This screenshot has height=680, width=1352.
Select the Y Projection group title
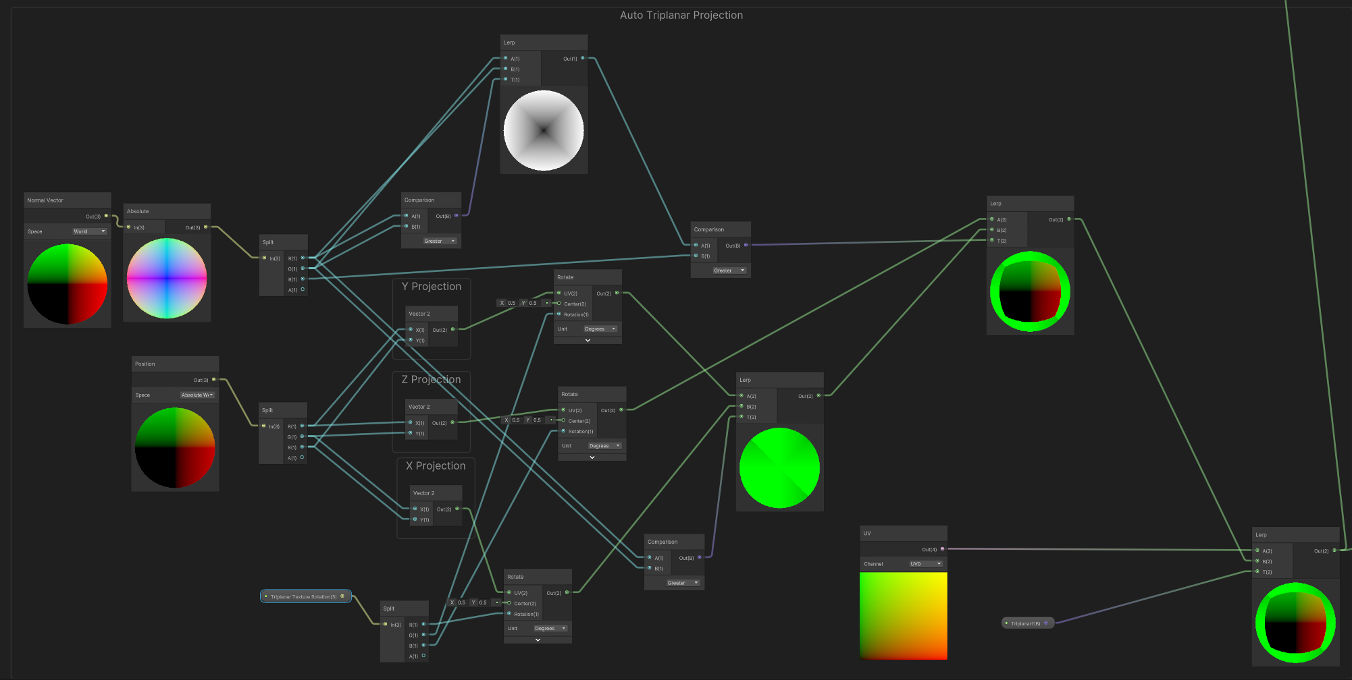[x=431, y=287]
